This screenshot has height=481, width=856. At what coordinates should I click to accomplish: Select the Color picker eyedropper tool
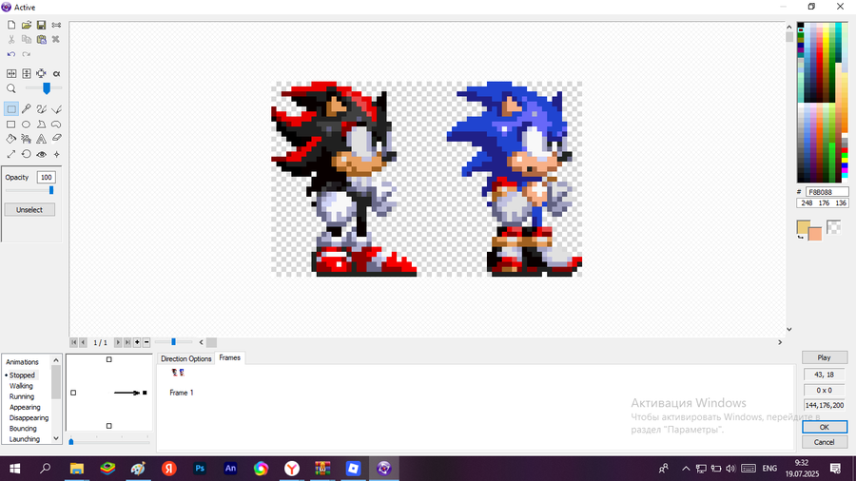pos(27,109)
